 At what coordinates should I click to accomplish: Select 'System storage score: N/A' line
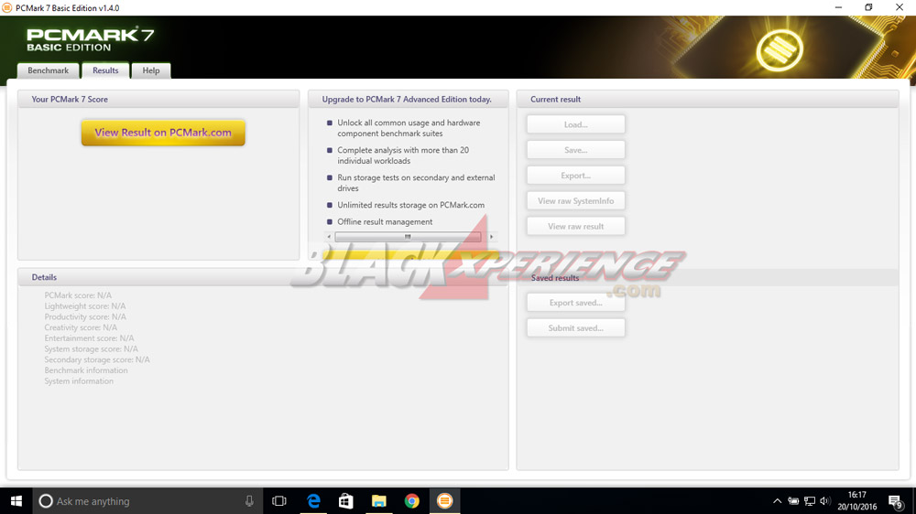pyautogui.click(x=91, y=348)
